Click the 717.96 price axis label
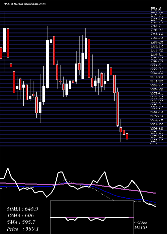167x234 pixels. [157, 49]
